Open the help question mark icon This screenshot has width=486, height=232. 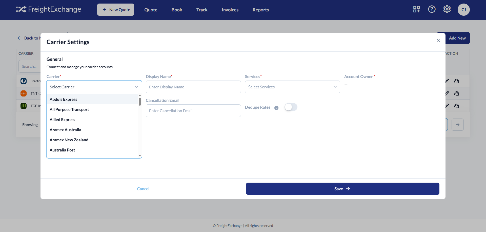432,9
